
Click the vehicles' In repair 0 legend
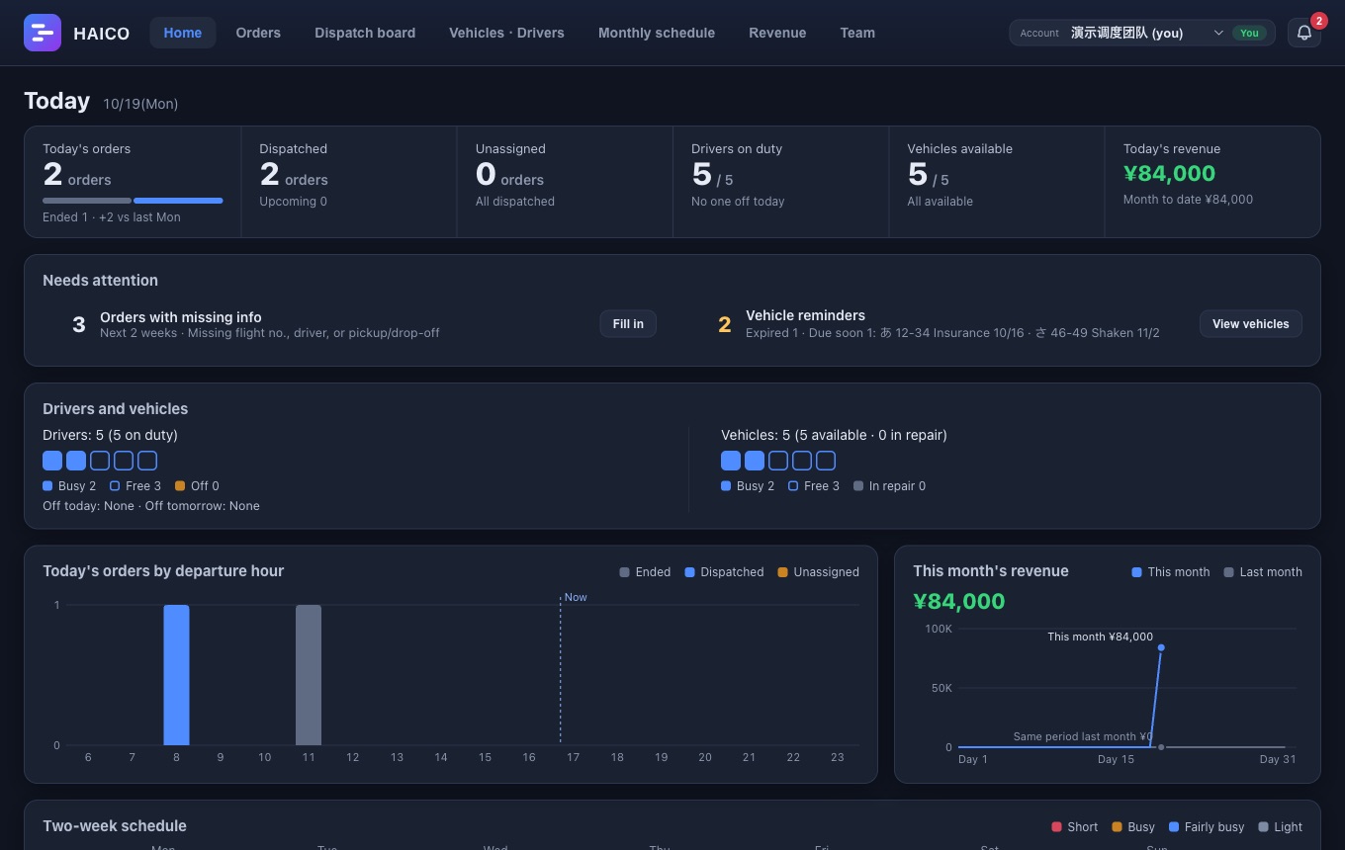click(889, 486)
